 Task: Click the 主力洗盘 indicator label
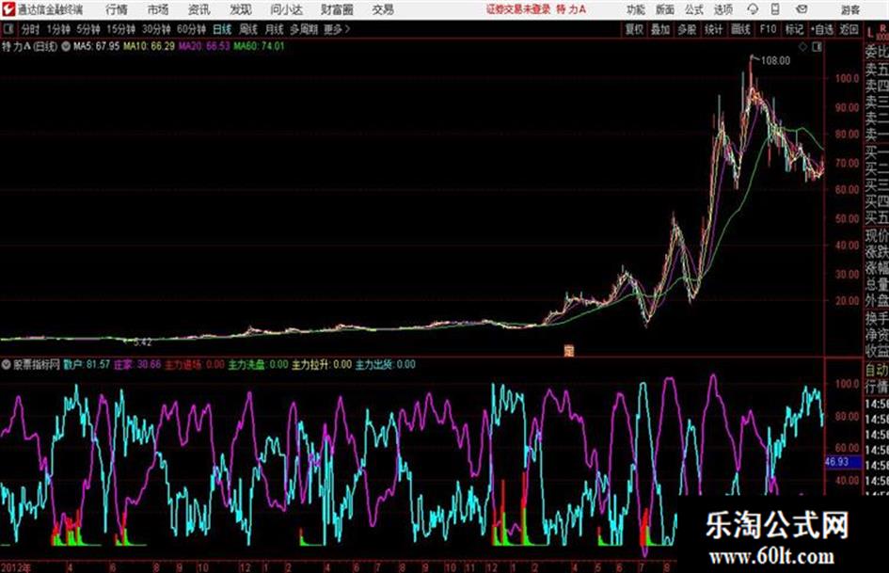[x=258, y=364]
